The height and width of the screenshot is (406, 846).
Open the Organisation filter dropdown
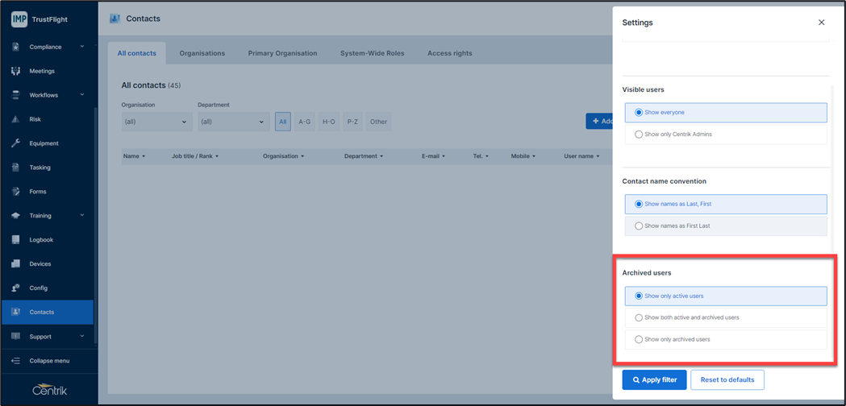(x=156, y=122)
